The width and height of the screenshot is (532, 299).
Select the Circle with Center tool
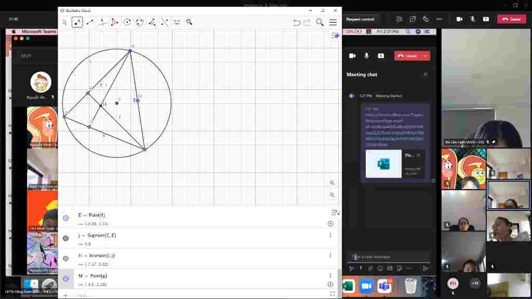point(127,22)
